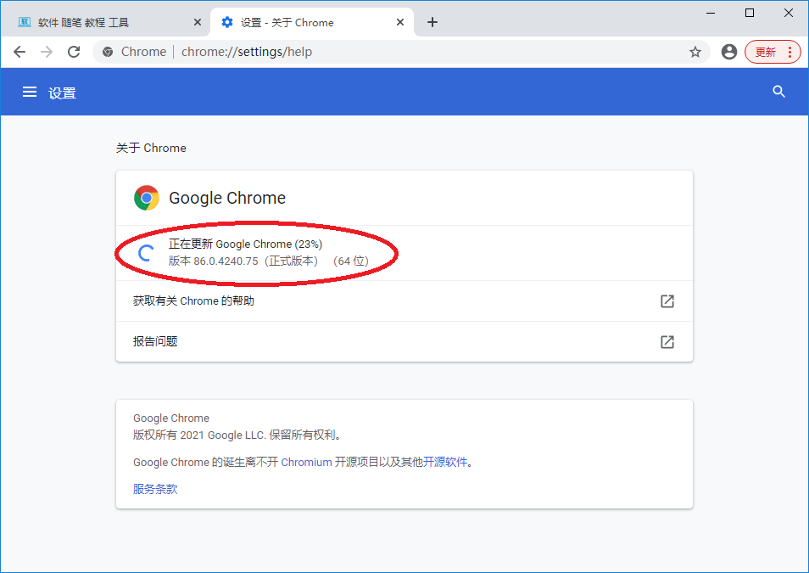Open the 报告问题 row
Viewport: 809px width, 573px height.
(404, 341)
